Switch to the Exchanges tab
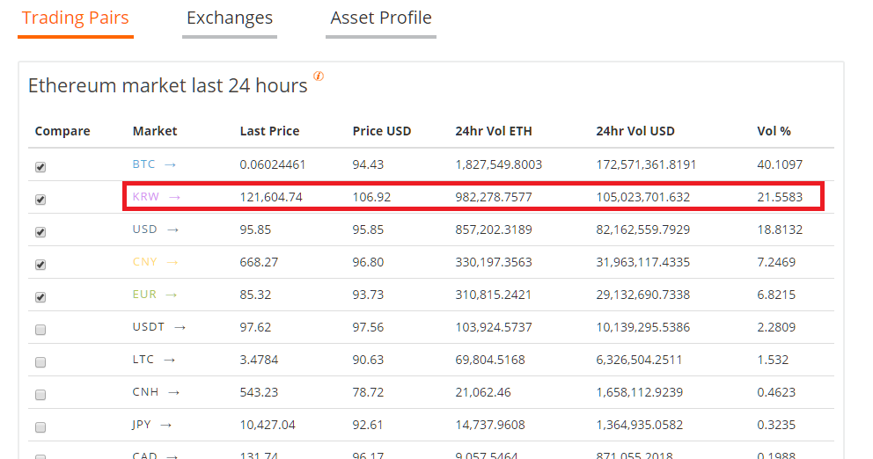The height and width of the screenshot is (459, 873). [230, 18]
